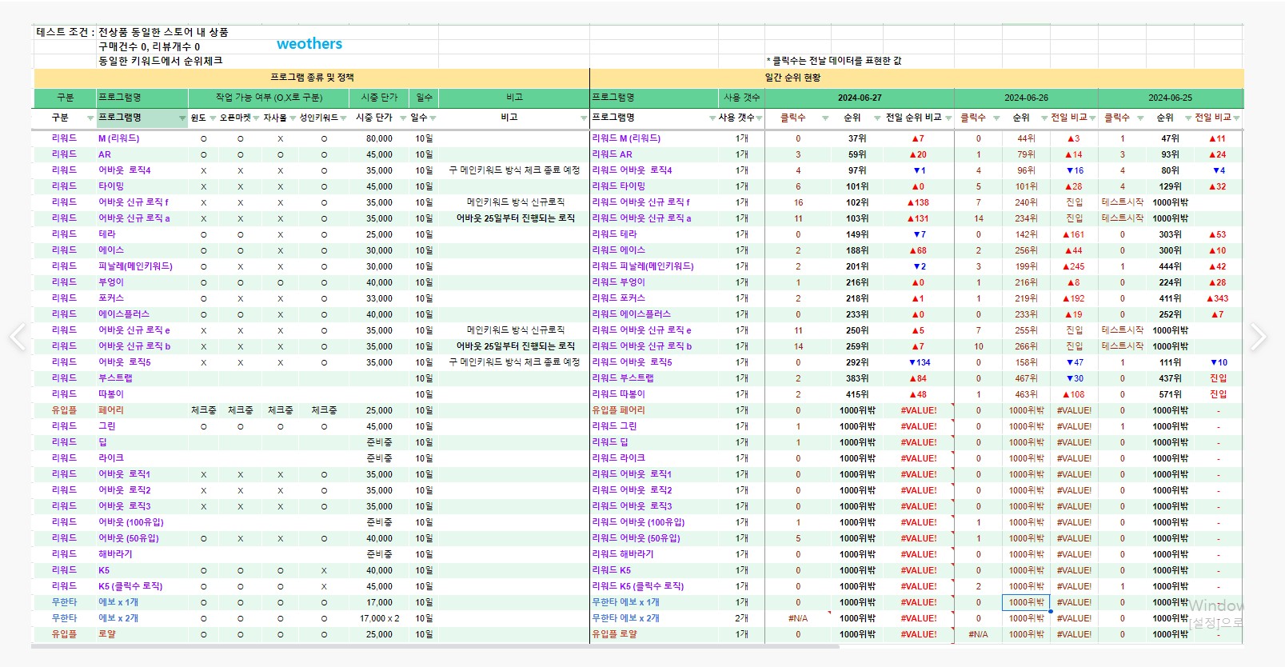The height and width of the screenshot is (667, 1285).
Task: Select the 129위 rank cell
Action: (x=1170, y=186)
